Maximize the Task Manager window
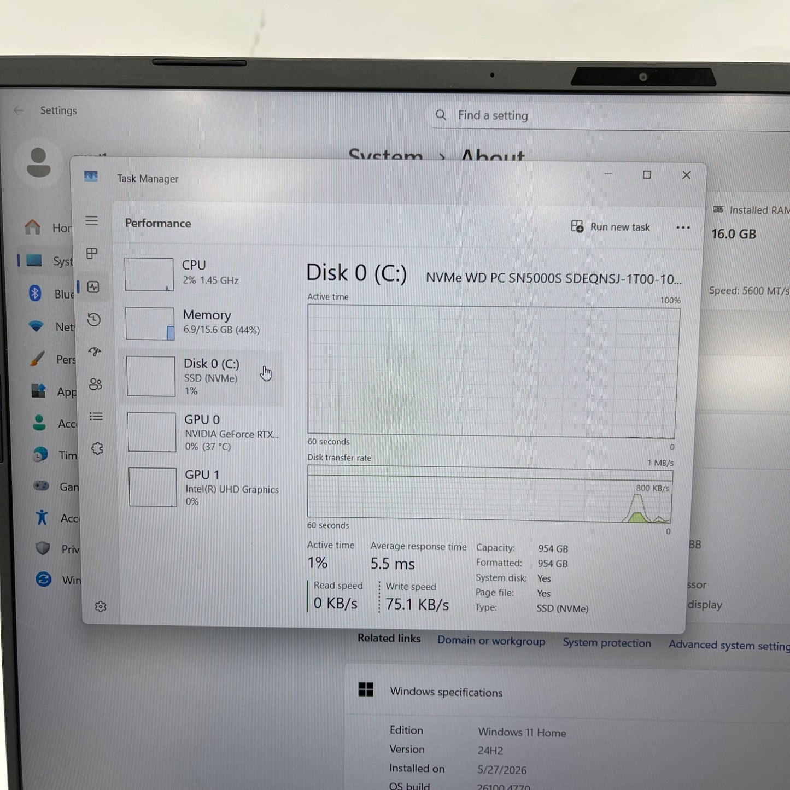Image resolution: width=790 pixels, height=790 pixels. (647, 174)
